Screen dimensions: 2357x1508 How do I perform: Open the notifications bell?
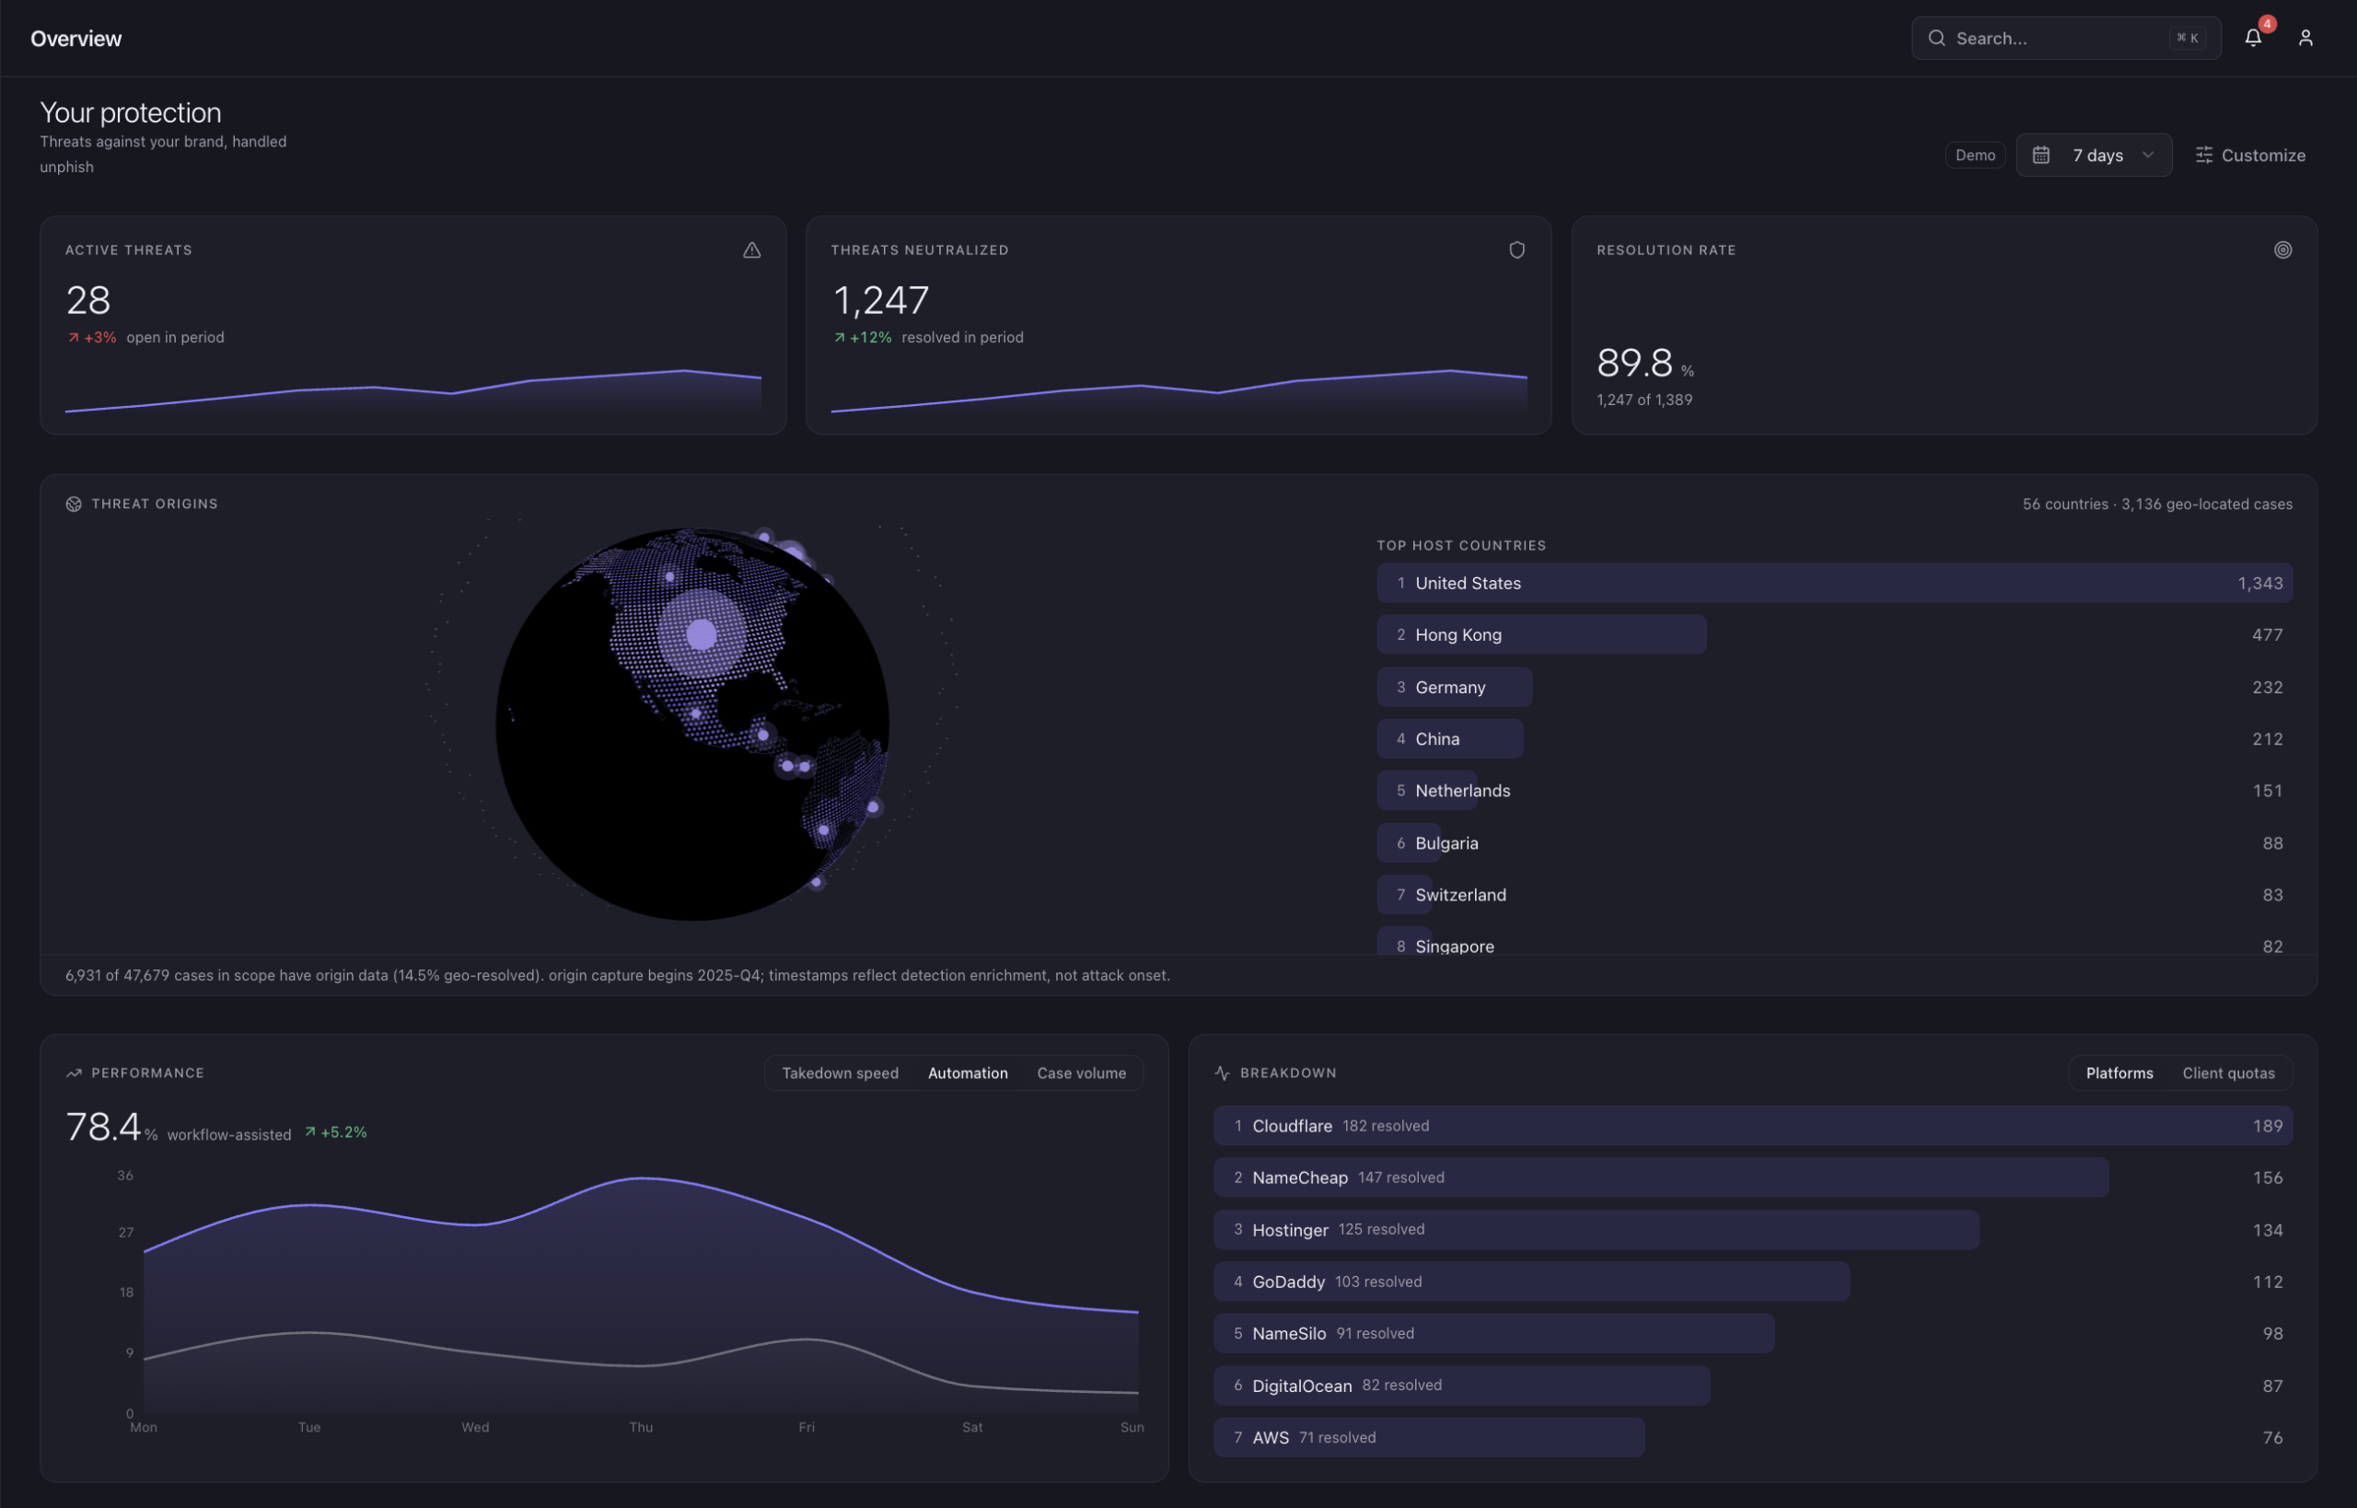pos(2252,38)
